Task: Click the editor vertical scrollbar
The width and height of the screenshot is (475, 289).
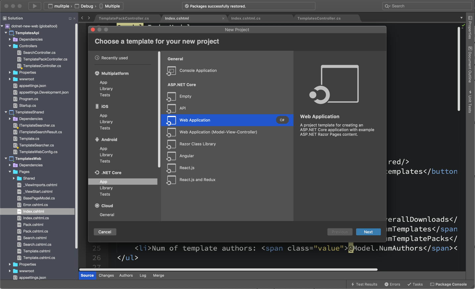Action: (x=459, y=69)
